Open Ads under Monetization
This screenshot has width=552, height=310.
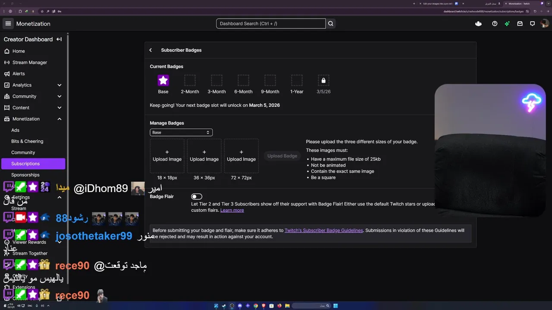tap(16, 130)
